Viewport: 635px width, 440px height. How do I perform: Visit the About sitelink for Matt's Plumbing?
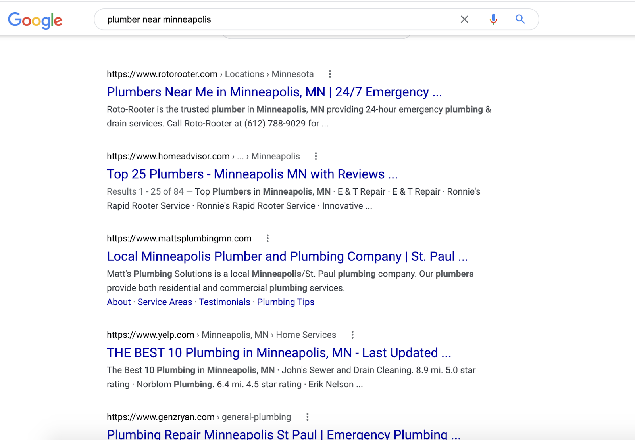119,302
